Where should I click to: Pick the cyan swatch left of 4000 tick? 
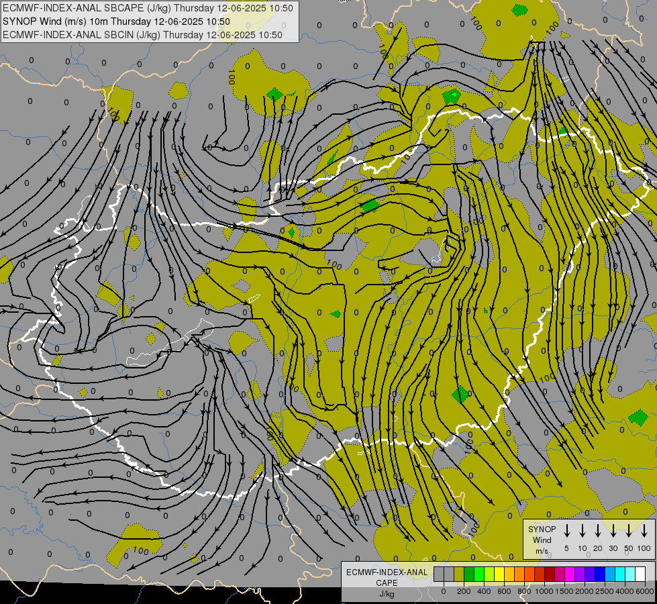[x=619, y=574]
